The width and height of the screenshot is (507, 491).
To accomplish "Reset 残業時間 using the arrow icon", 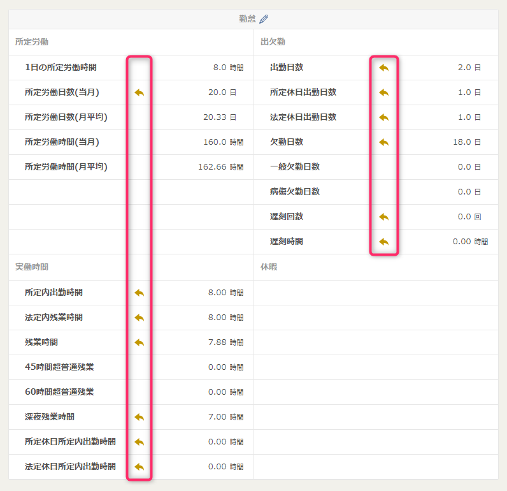I will click(x=139, y=342).
